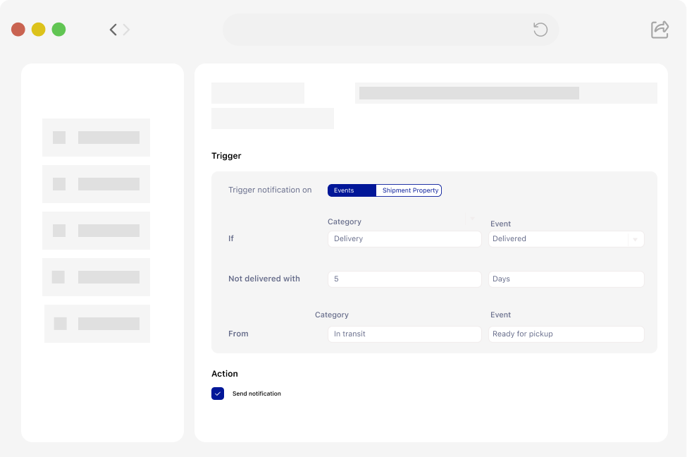Open the Delivered event dropdown
The image size is (687, 457).
[x=636, y=238]
